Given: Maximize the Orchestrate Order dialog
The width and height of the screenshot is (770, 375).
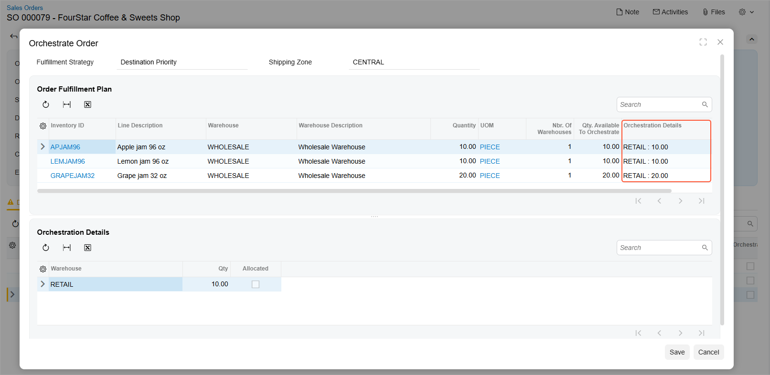Looking at the screenshot, I should (703, 42).
